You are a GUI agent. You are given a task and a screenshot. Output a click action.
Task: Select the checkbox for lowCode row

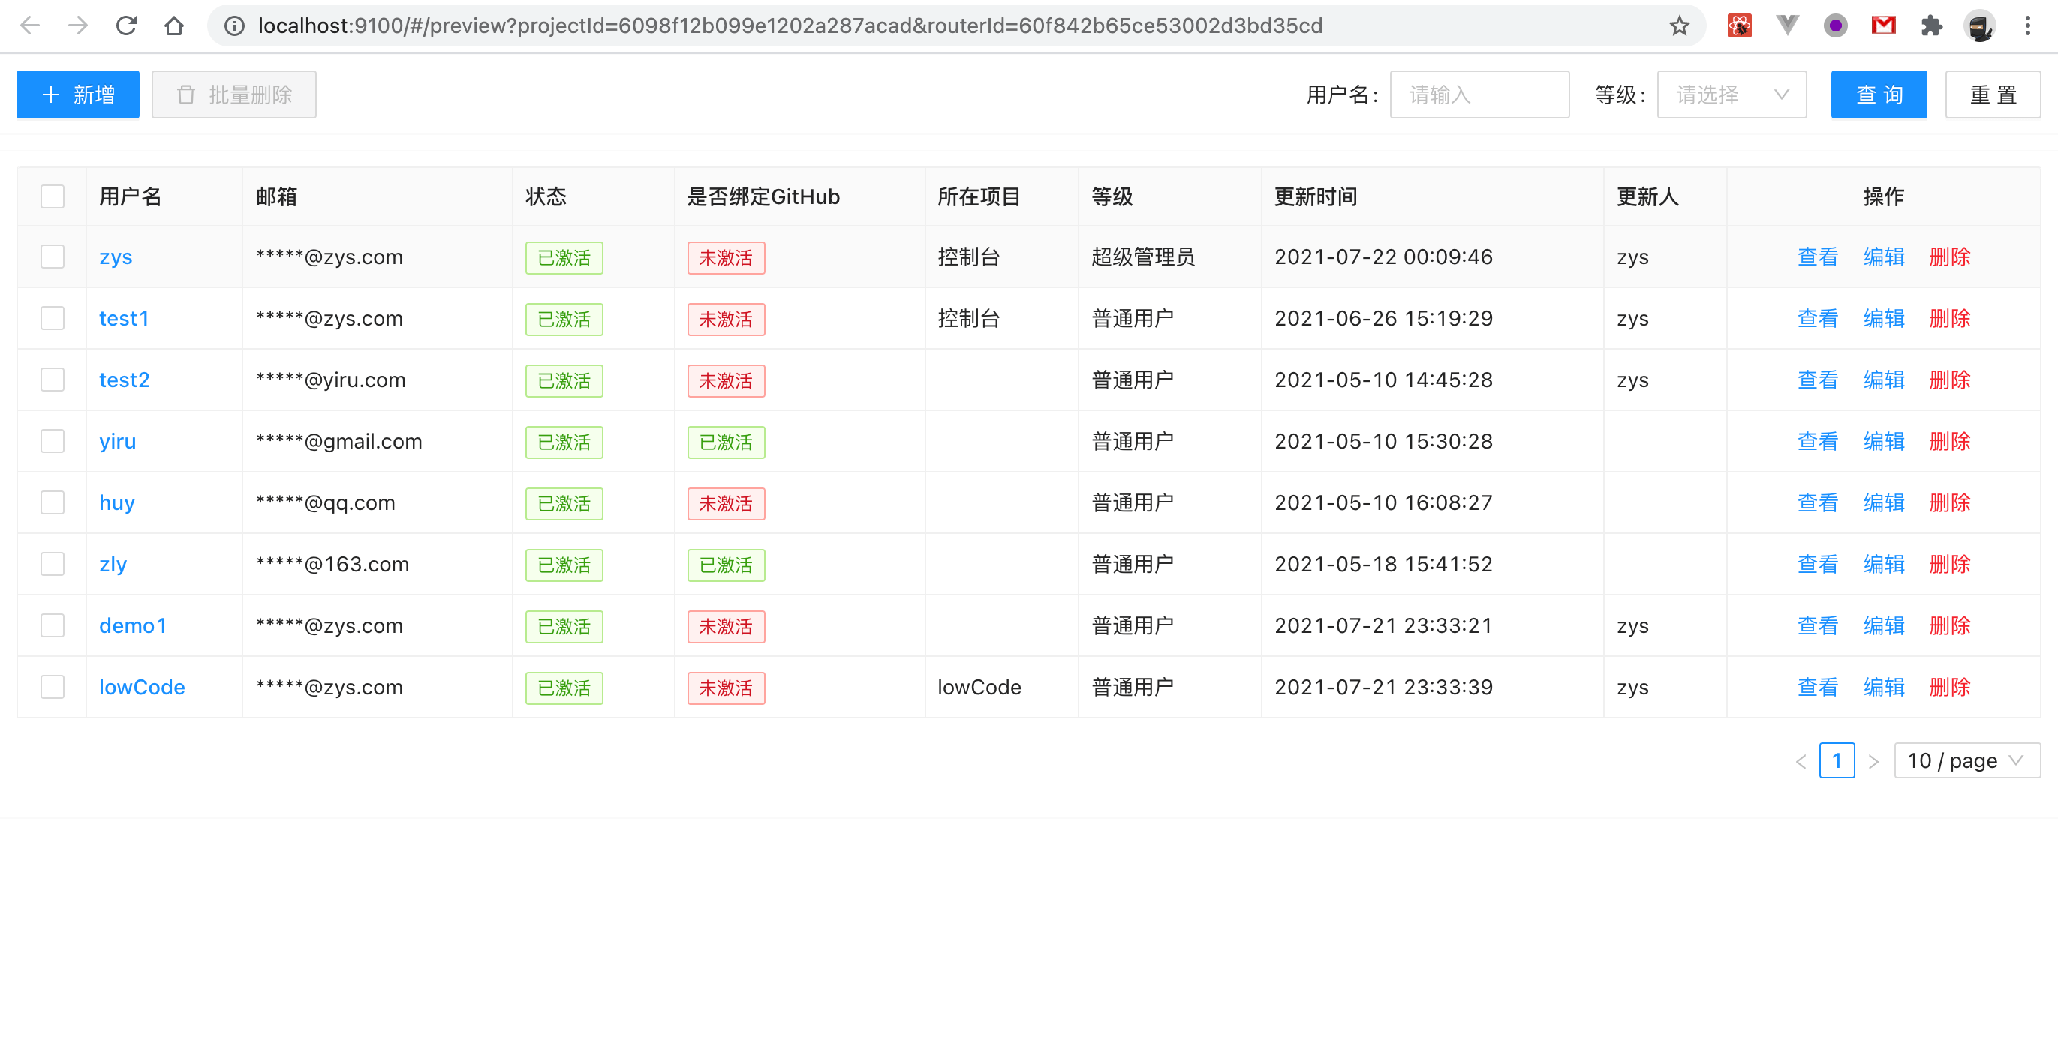(x=53, y=687)
